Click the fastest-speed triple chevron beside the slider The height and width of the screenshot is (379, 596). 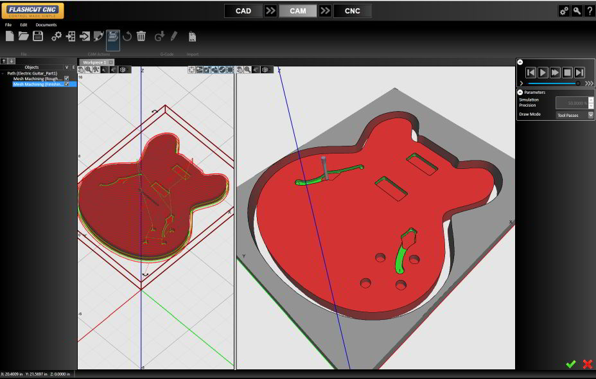[589, 84]
